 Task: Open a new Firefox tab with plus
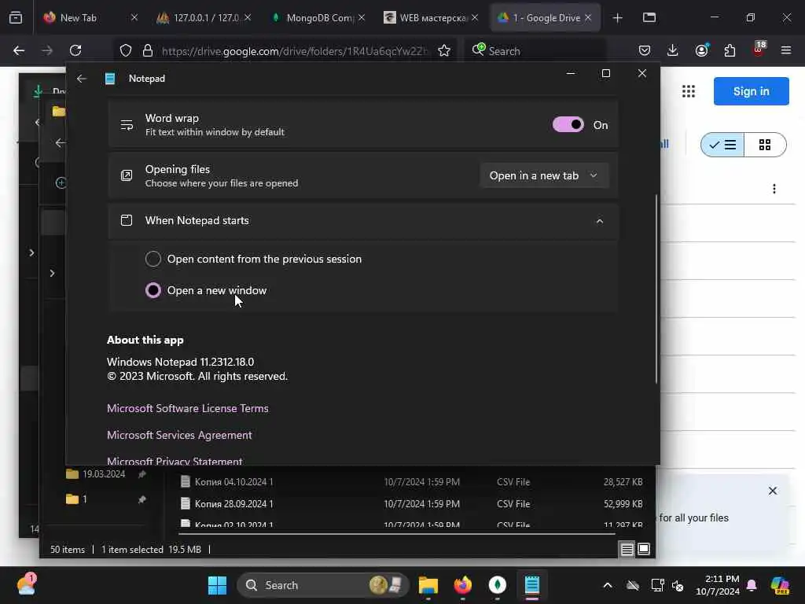(x=617, y=18)
